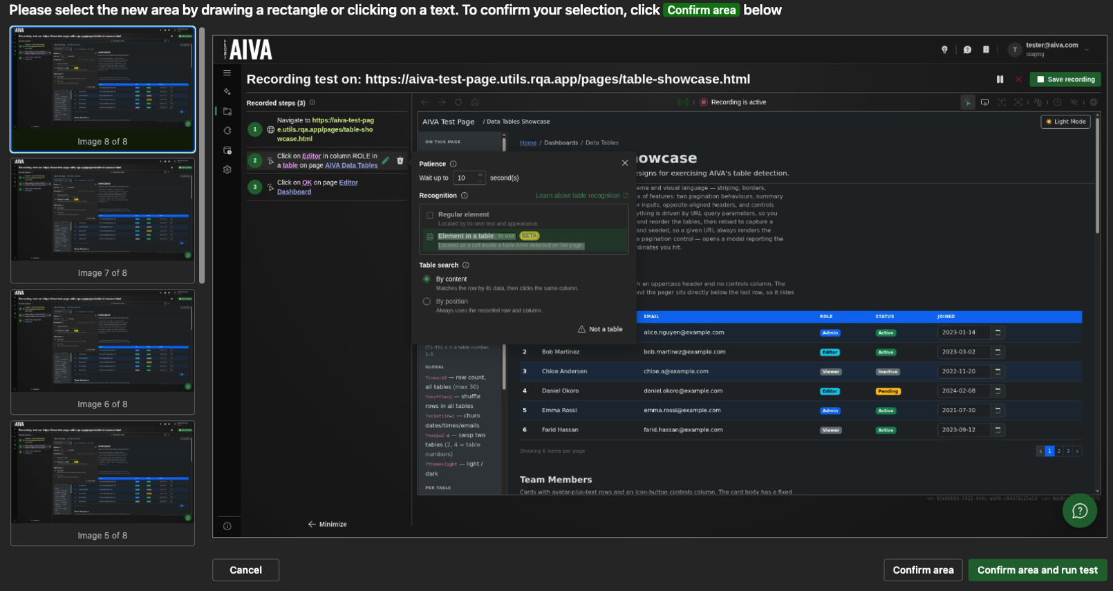
Task: Click Confirm area button at bottom
Action: [923, 570]
